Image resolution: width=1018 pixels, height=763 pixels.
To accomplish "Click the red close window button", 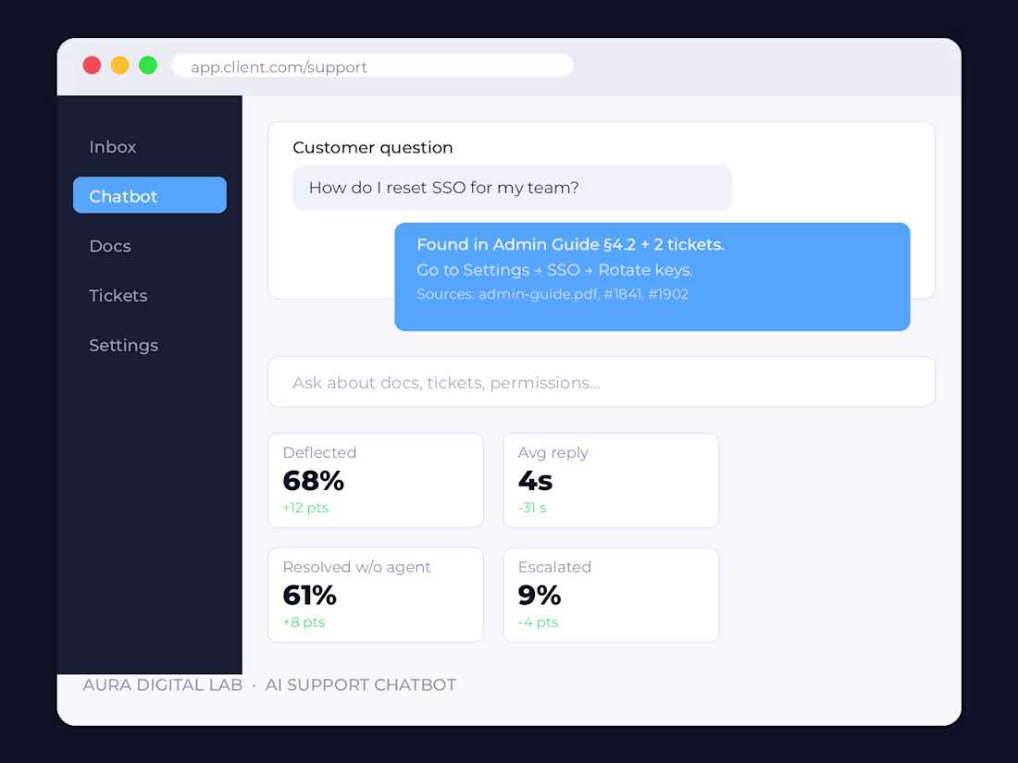I will tap(93, 66).
